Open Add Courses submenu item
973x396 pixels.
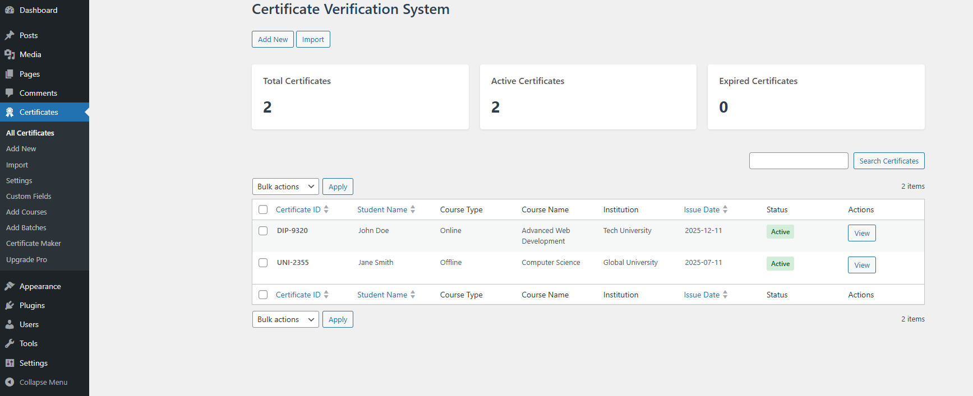point(26,212)
